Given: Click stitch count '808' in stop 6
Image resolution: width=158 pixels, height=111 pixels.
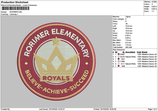Looking at the screenshot, I should click(x=123, y=66).
